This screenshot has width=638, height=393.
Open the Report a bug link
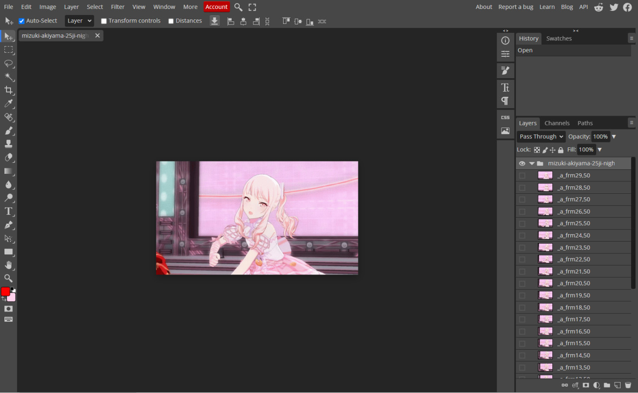(516, 7)
